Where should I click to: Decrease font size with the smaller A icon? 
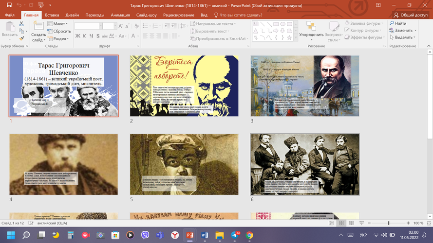(x=127, y=26)
